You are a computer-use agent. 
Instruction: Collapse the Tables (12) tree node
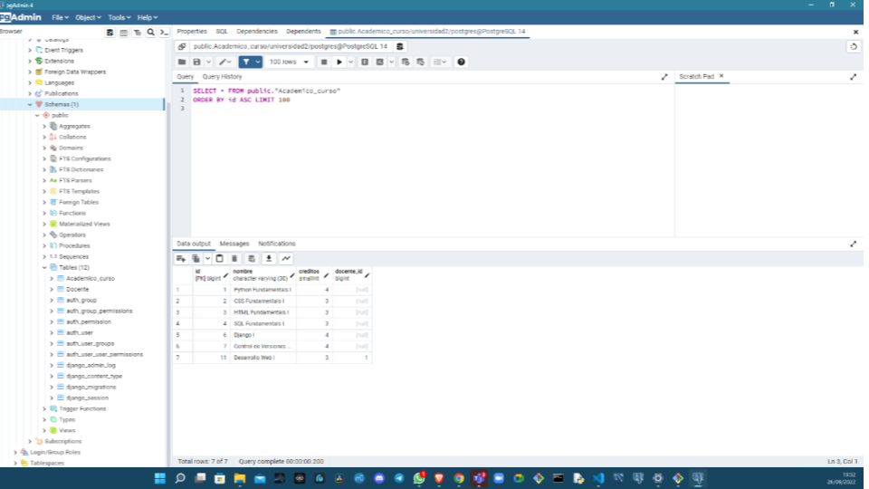44,267
